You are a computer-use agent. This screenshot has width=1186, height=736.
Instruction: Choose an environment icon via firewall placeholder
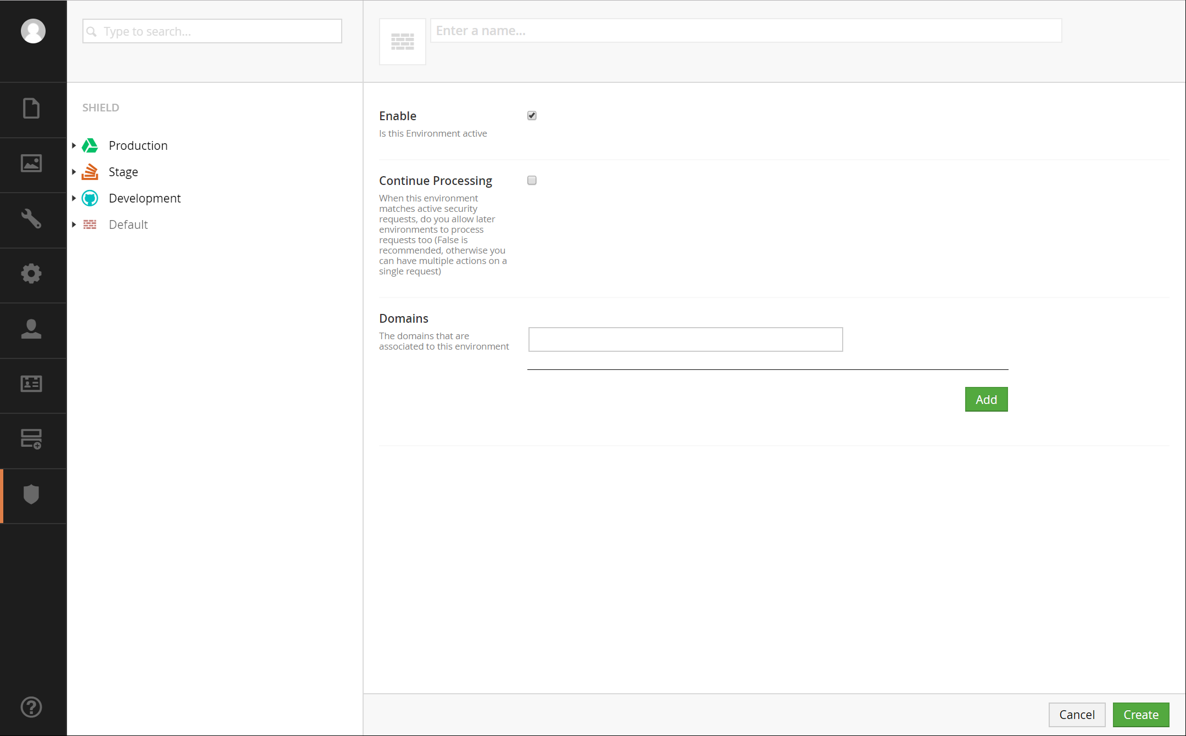(x=403, y=42)
